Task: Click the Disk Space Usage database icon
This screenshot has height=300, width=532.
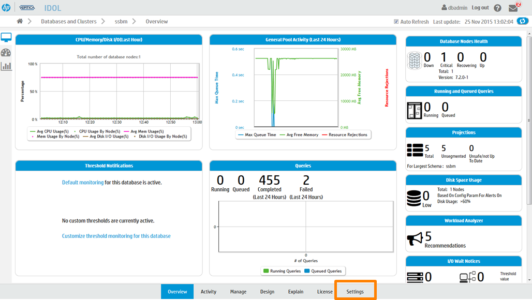Action: pyautogui.click(x=414, y=198)
